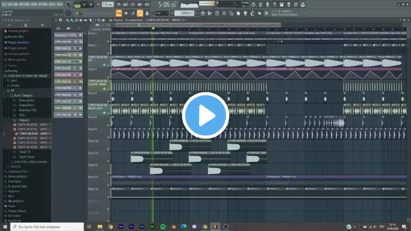Click the microphone recording icon in top toolbar
The height and width of the screenshot is (231, 411).
tap(268, 4)
